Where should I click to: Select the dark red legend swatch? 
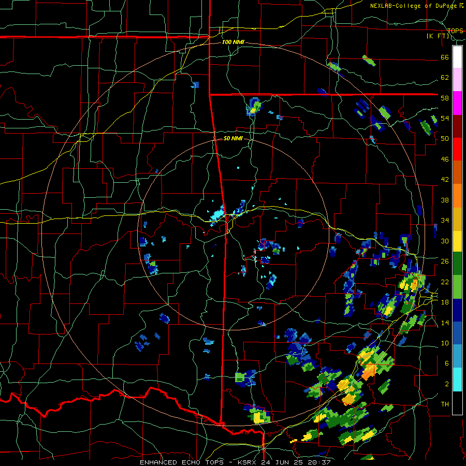tap(457, 126)
